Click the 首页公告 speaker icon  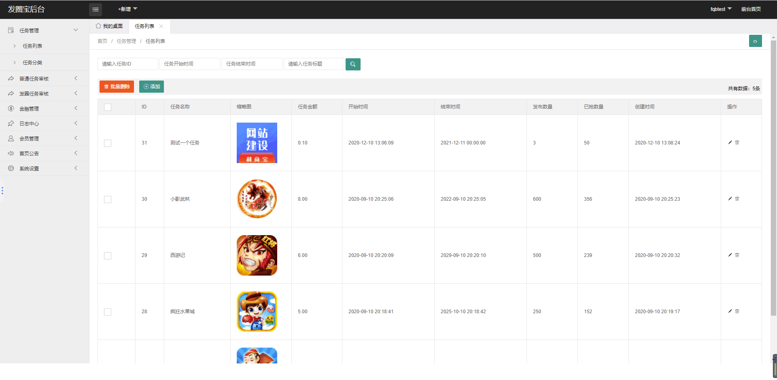[11, 153]
